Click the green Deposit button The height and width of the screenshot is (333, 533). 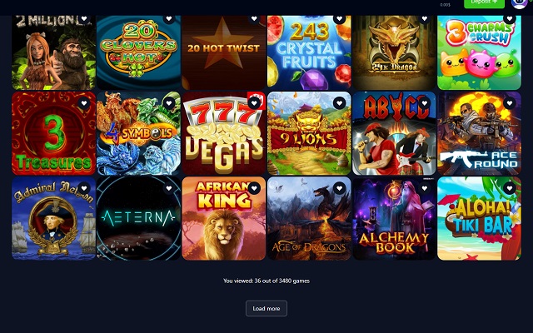[484, 3]
